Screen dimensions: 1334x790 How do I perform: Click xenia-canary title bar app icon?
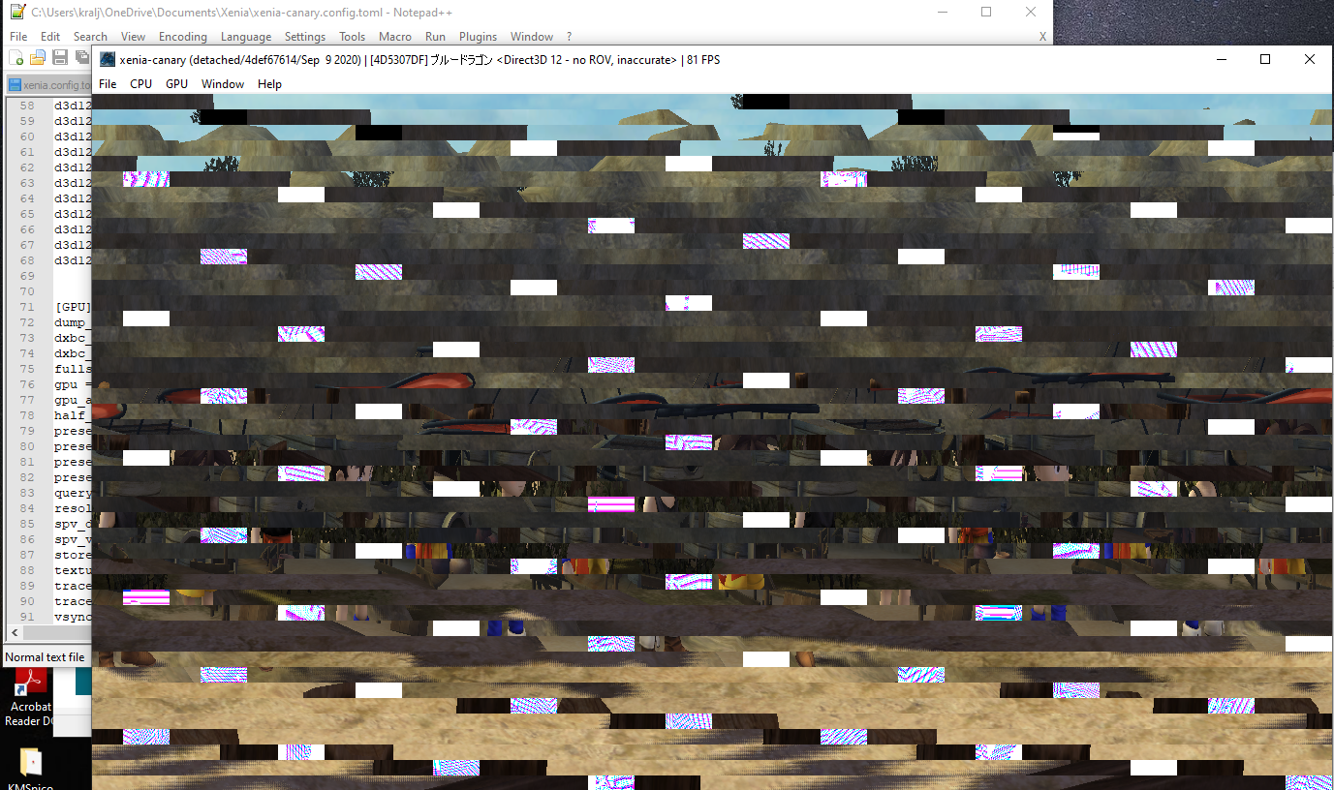(108, 59)
